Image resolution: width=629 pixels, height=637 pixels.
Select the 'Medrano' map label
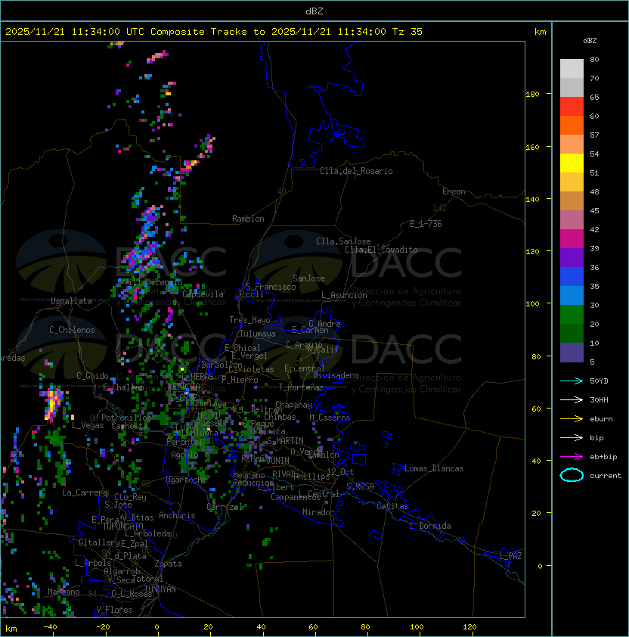tap(249, 475)
